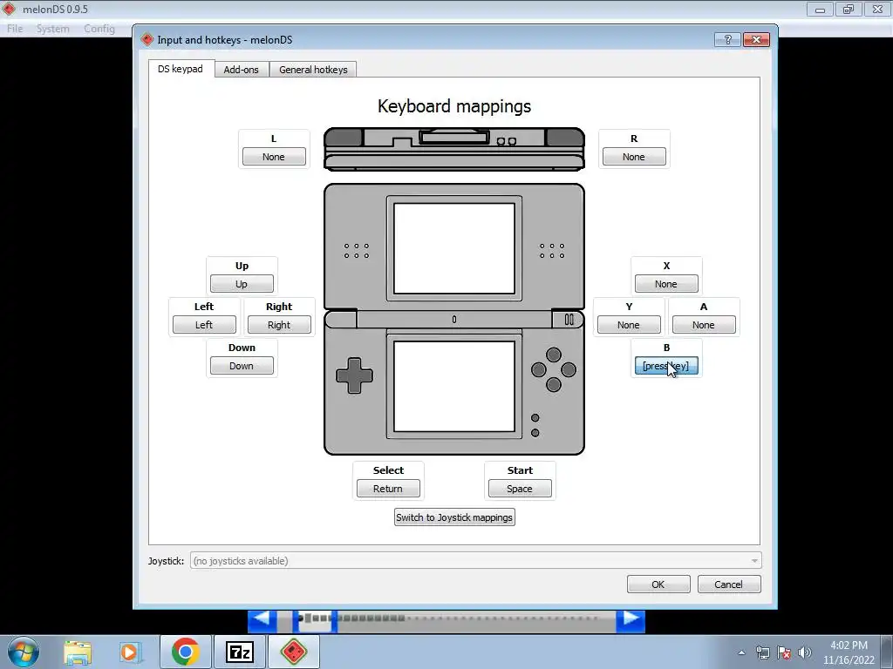Click the melonDS logo in dialog title bar
893x669 pixels.
147,39
